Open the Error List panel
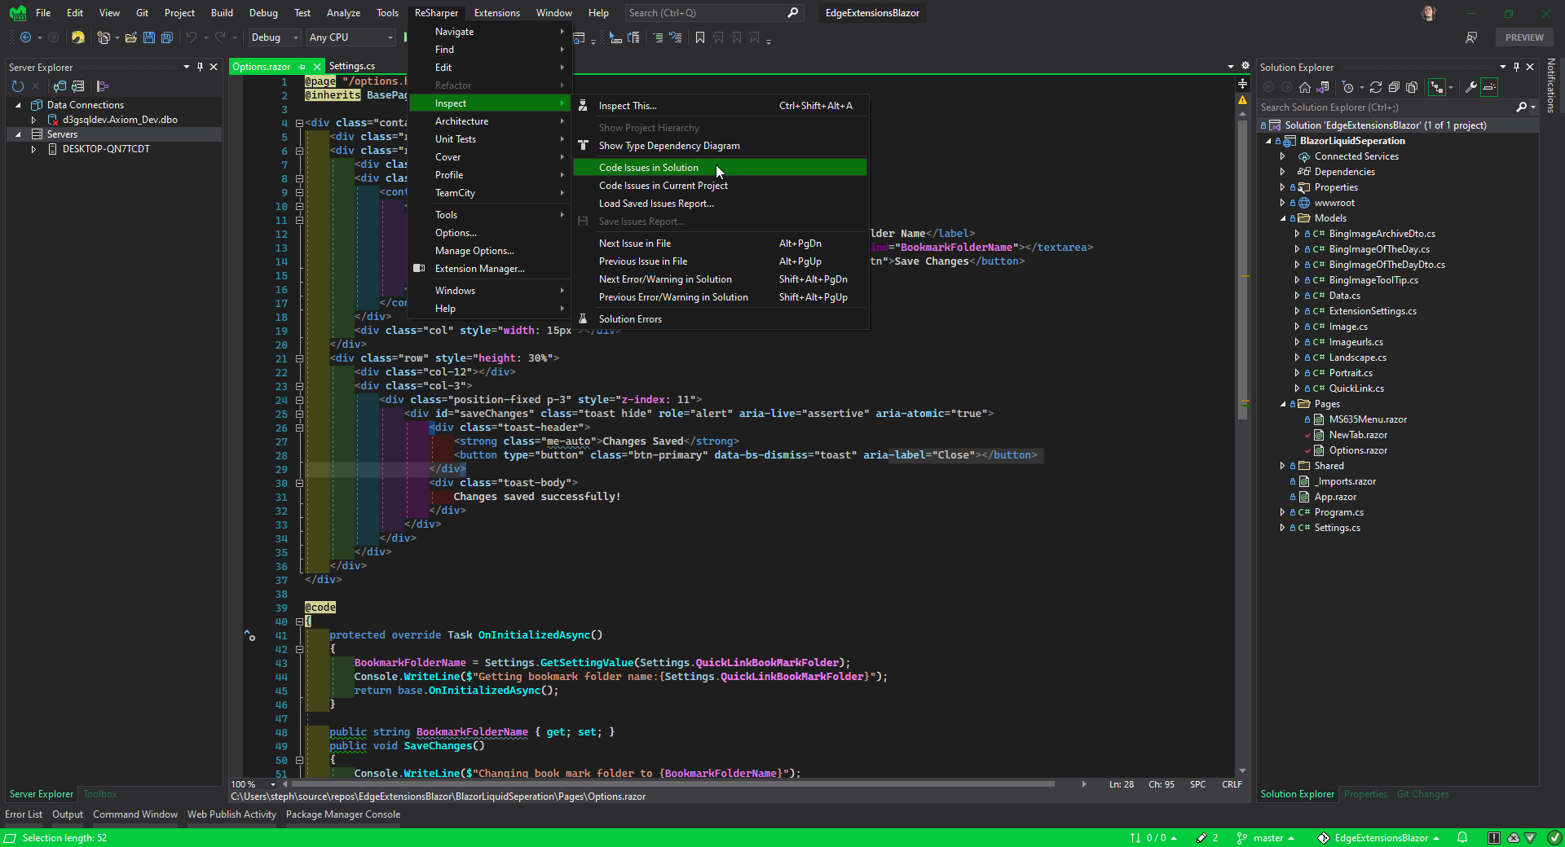Screen dimensions: 1565x847 pos(24,814)
